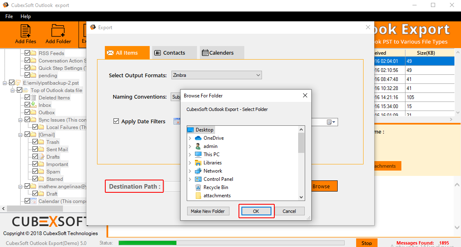Screen dimensions: 461x247
Task: Click the Make New Folder button
Action: (x=208, y=211)
